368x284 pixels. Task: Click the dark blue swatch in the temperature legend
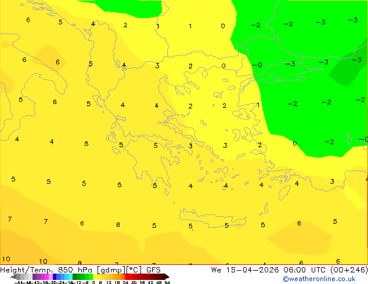(55, 276)
